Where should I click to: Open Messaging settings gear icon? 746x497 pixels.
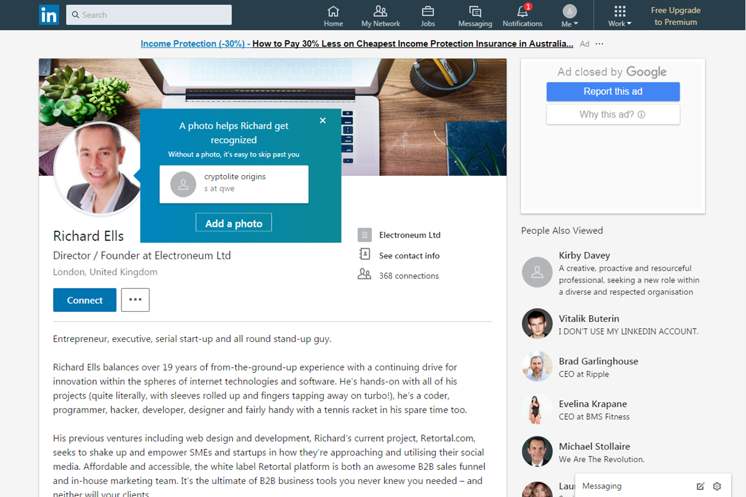[x=717, y=486]
